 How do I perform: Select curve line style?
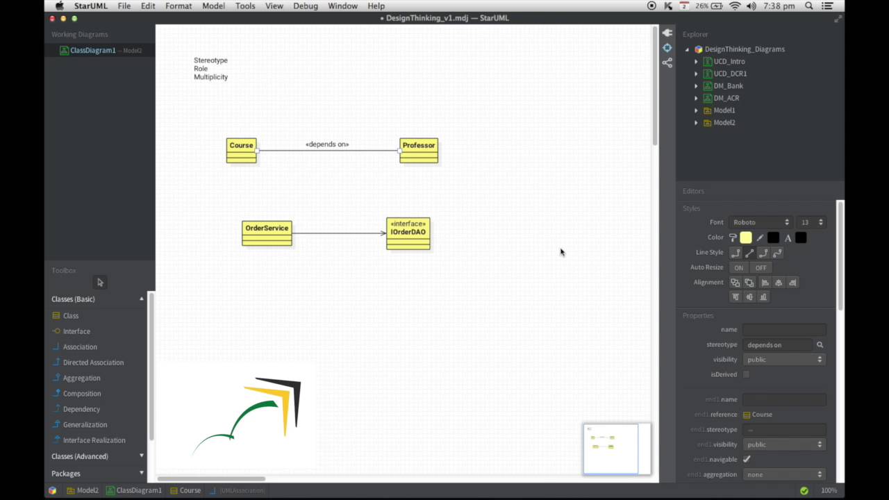[x=777, y=253]
